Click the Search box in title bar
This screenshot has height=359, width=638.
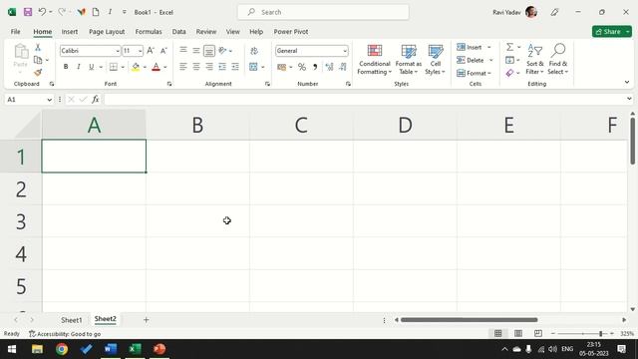click(x=323, y=12)
